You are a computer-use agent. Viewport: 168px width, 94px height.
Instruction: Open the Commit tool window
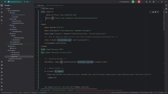[x=2, y=9]
